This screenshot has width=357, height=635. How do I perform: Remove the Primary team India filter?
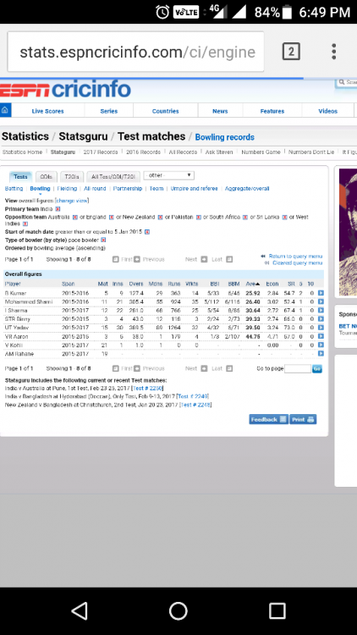[x=58, y=209]
